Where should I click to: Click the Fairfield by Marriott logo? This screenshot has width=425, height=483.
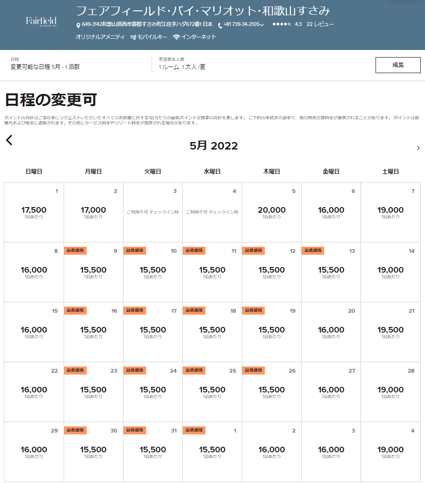(41, 22)
